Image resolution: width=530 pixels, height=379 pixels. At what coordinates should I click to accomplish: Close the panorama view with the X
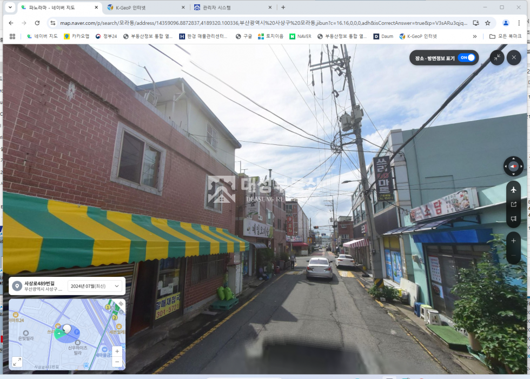[514, 58]
